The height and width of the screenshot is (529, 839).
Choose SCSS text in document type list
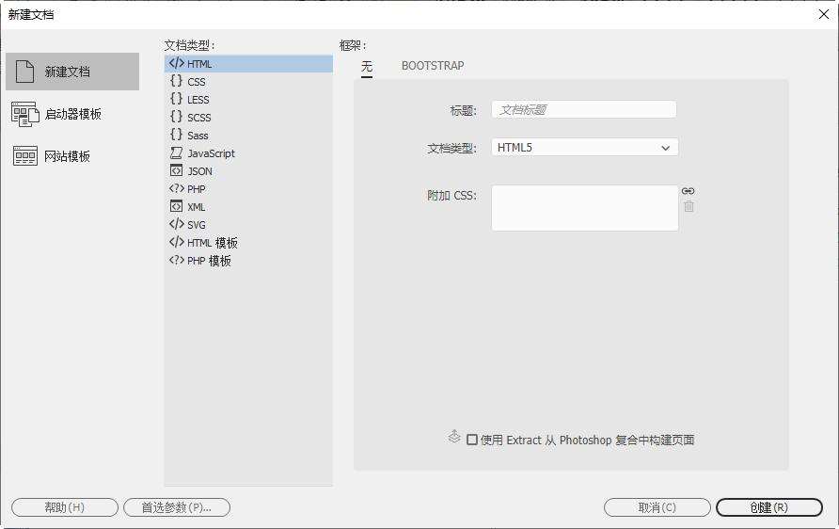coord(199,118)
